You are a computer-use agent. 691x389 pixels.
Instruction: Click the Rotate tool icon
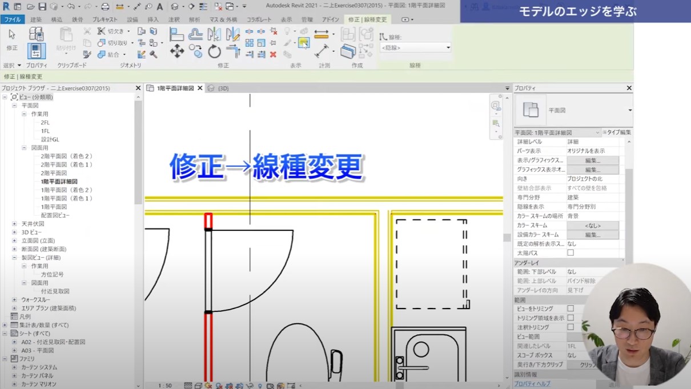214,52
